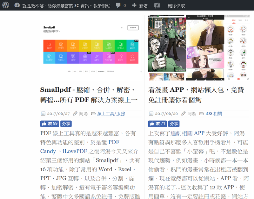Image resolution: width=254 pixels, height=199 pixels.
Task: Click the WordPress logo in admin bar
Action: (x=5, y=5)
